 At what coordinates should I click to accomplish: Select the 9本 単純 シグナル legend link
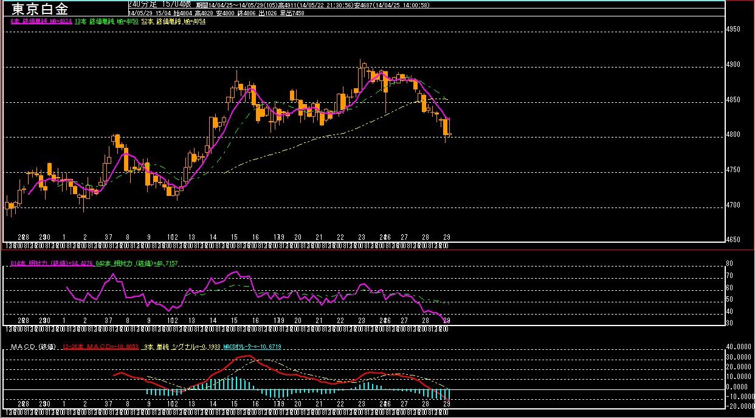(x=182, y=347)
